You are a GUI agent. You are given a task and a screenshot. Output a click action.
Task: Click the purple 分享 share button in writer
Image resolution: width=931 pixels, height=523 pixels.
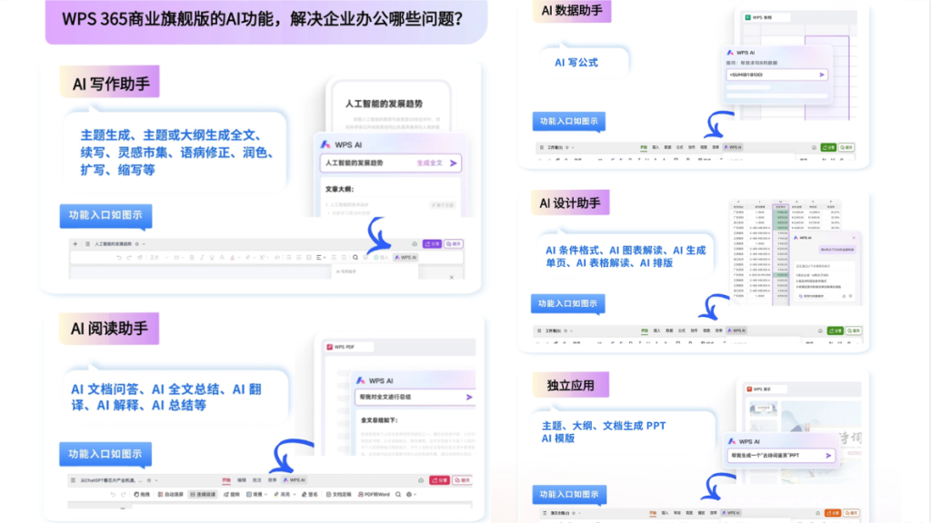(x=432, y=243)
